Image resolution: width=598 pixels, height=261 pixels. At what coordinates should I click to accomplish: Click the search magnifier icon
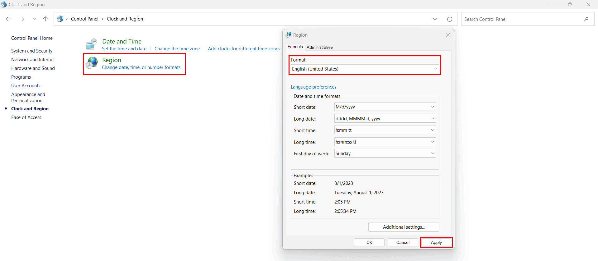(x=586, y=19)
